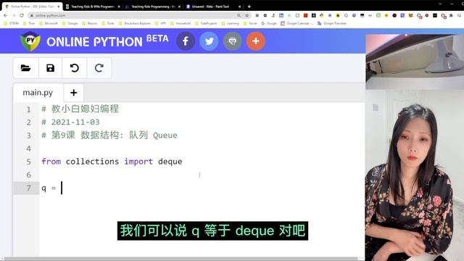Click the ONLINE PYTHON BETA title
Viewport: 464px width, 261px height.
coord(108,41)
